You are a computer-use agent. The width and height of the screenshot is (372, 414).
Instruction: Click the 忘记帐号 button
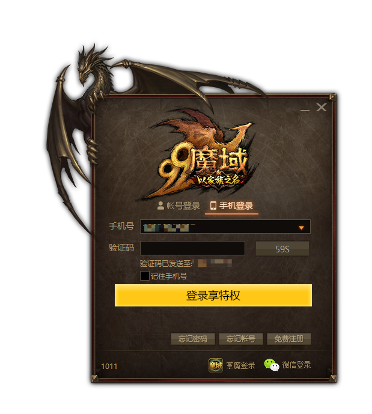click(x=241, y=339)
